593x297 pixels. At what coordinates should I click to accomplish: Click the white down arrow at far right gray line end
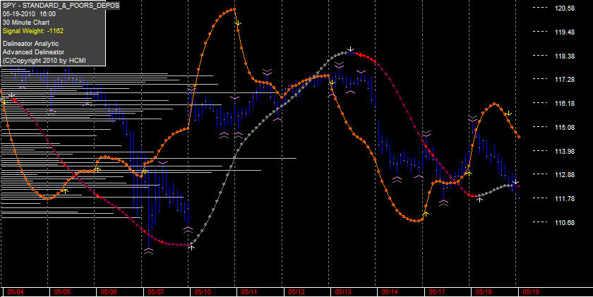tap(516, 182)
